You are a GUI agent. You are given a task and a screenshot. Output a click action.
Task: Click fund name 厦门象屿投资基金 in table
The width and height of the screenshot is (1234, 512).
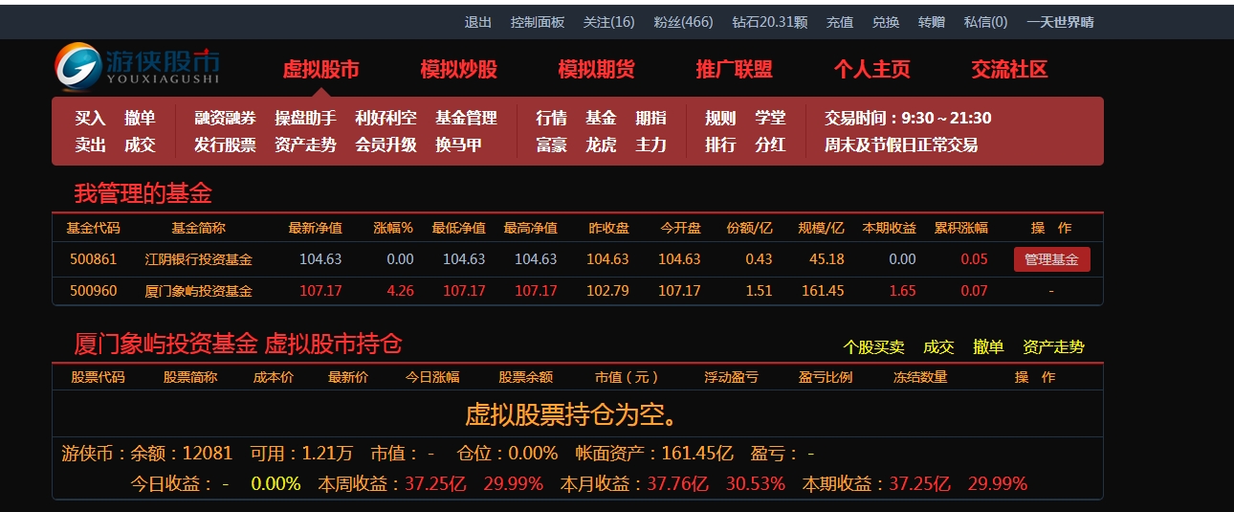(198, 291)
